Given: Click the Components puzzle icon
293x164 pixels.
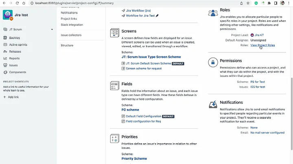Looking at the screenshot, I should point(5,72).
